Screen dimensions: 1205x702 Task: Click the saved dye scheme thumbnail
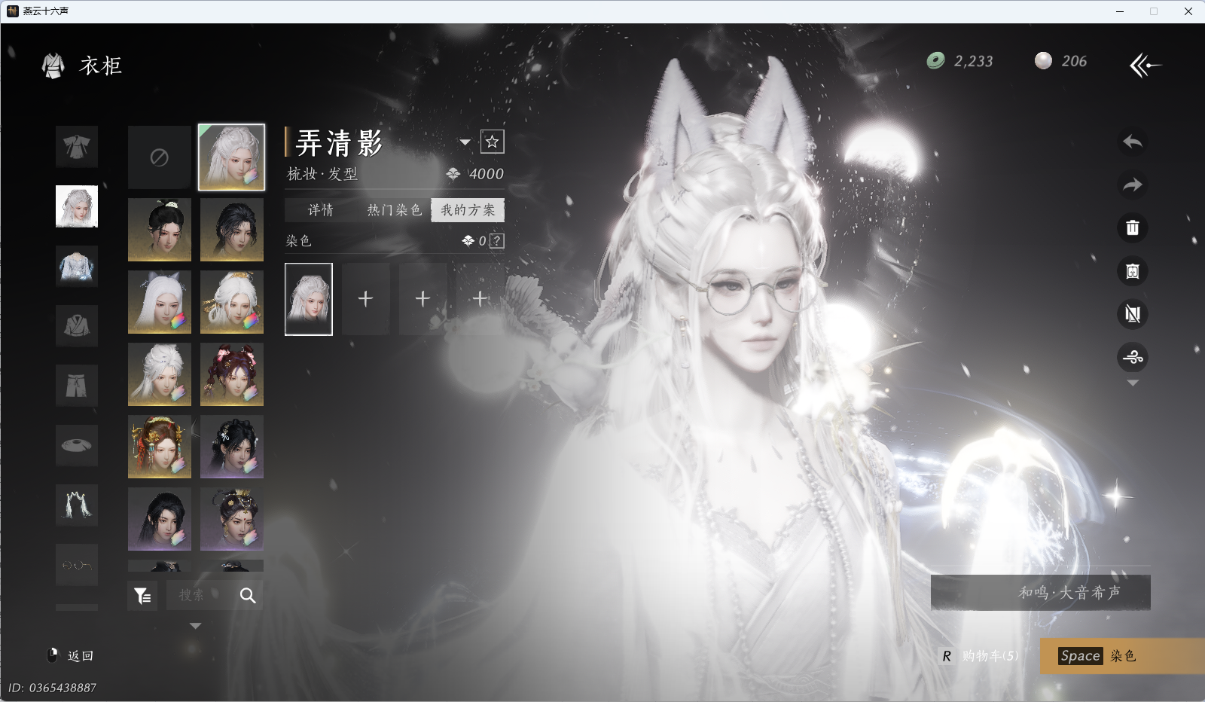coord(309,298)
